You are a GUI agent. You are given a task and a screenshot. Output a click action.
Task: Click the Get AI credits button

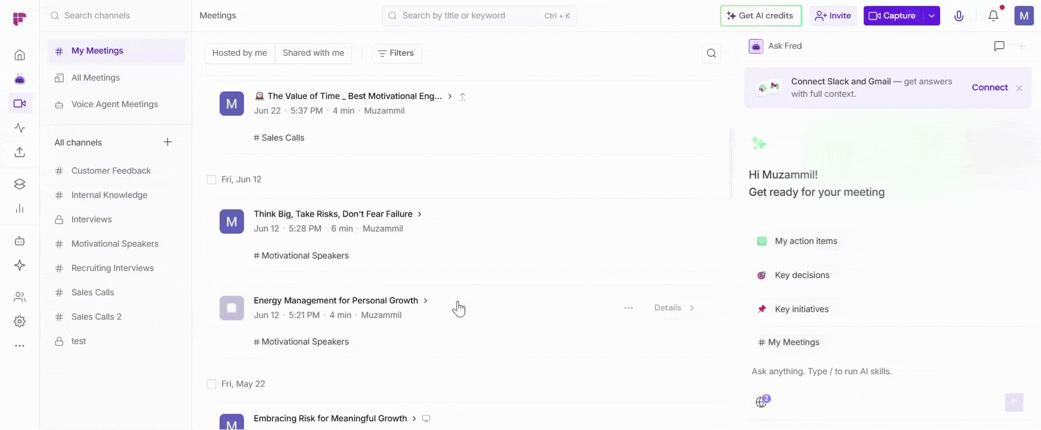761,16
